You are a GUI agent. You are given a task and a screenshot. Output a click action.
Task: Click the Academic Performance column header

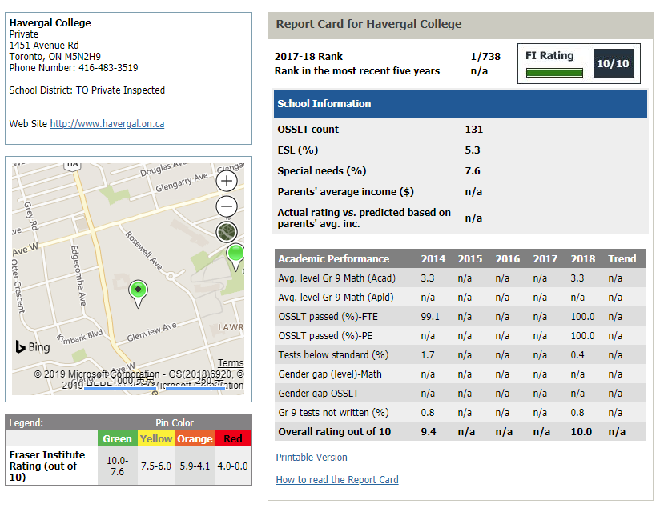pos(333,258)
